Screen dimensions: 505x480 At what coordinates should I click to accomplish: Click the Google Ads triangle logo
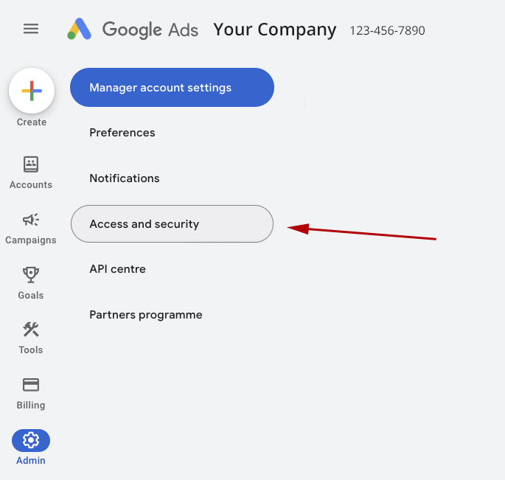79,29
